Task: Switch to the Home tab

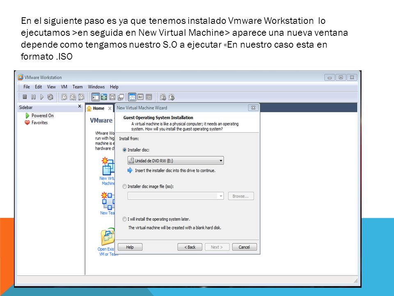Action: 98,109
